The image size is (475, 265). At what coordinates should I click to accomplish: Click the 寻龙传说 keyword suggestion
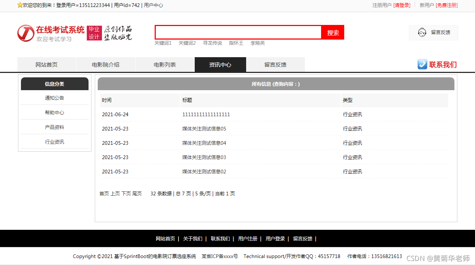click(212, 43)
